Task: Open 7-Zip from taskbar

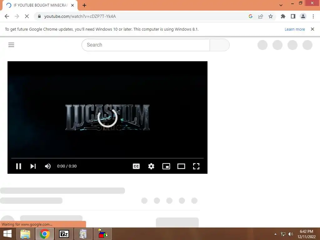Action: (64, 234)
